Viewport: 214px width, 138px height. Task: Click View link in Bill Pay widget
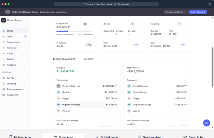tap(137, 45)
